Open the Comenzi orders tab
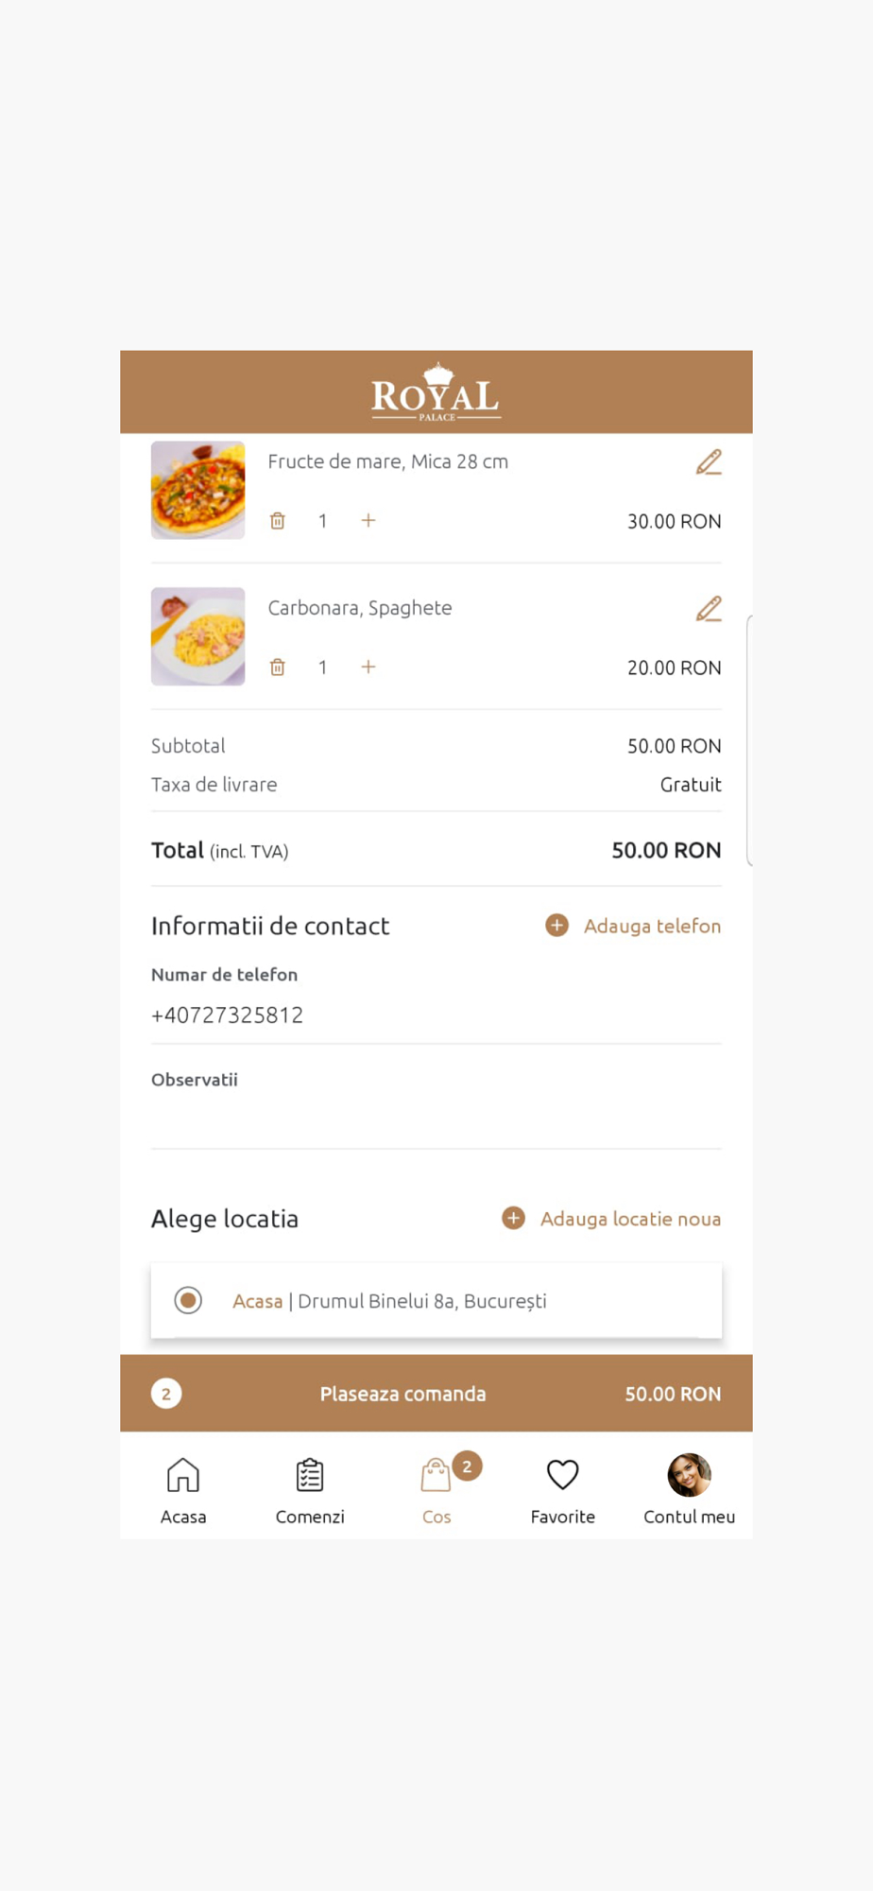The image size is (873, 1891). pos(310,1491)
